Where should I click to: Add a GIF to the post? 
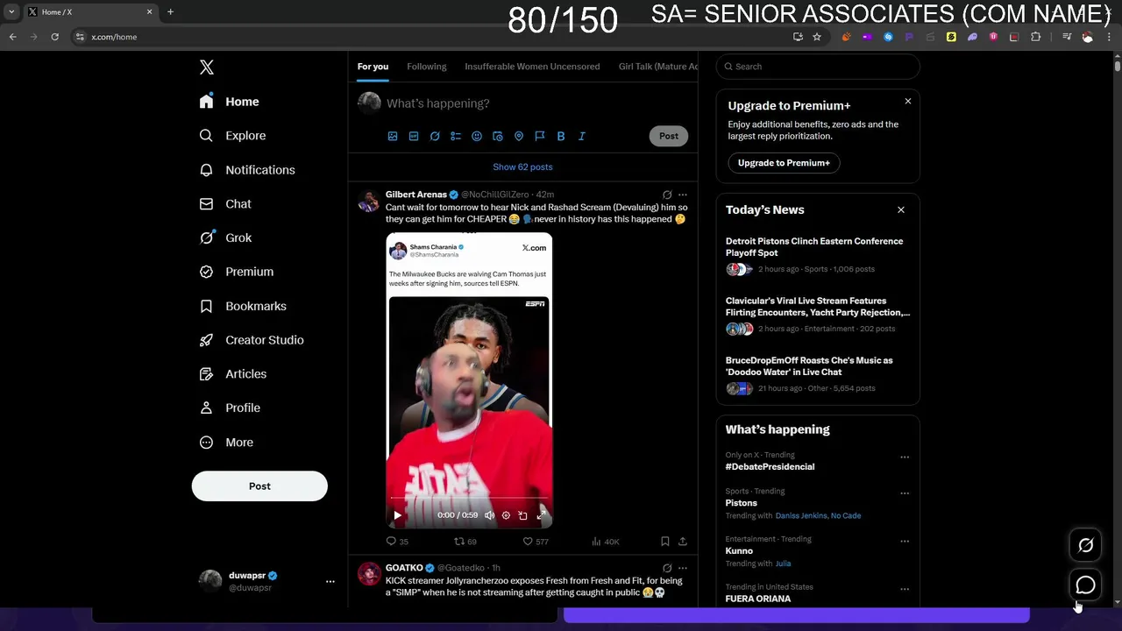[x=414, y=136]
